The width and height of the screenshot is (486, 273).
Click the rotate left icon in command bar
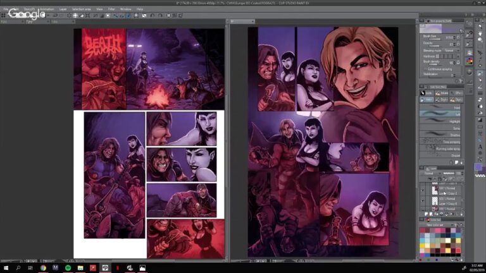pyautogui.click(x=152, y=15)
